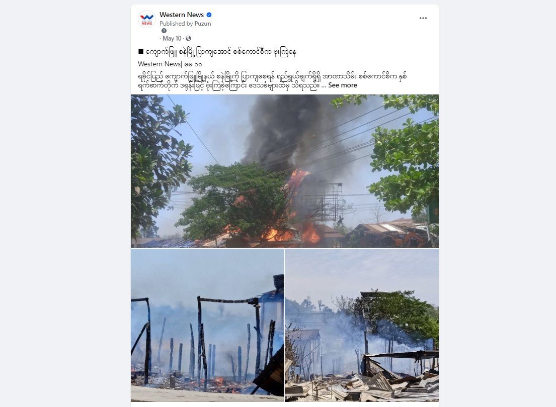Open the Puzun publisher profile link
This screenshot has width=556, height=407.
(202, 24)
